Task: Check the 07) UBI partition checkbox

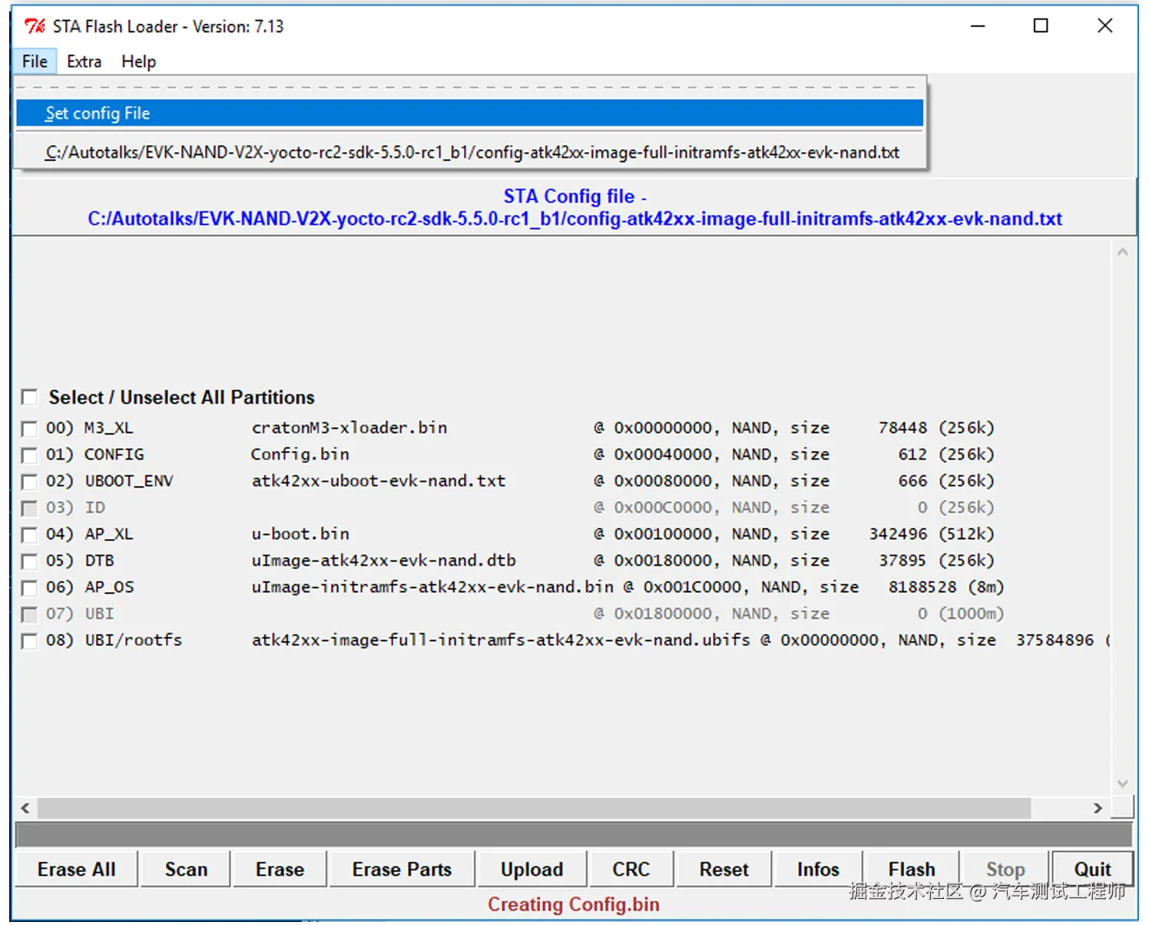Action: point(29,614)
